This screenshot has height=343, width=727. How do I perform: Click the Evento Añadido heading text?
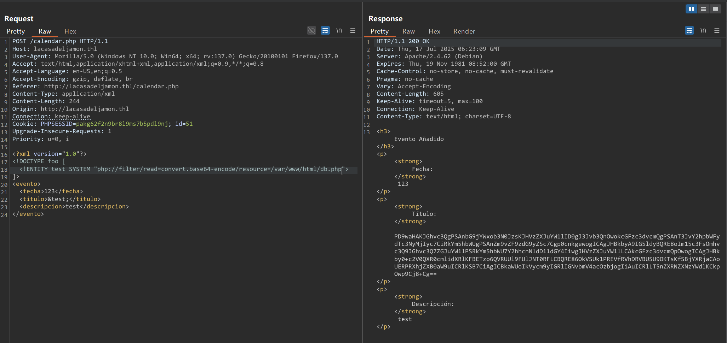click(419, 139)
